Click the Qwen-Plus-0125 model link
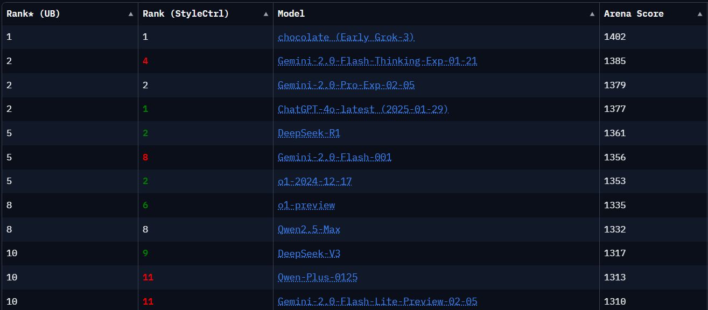 pyautogui.click(x=317, y=277)
